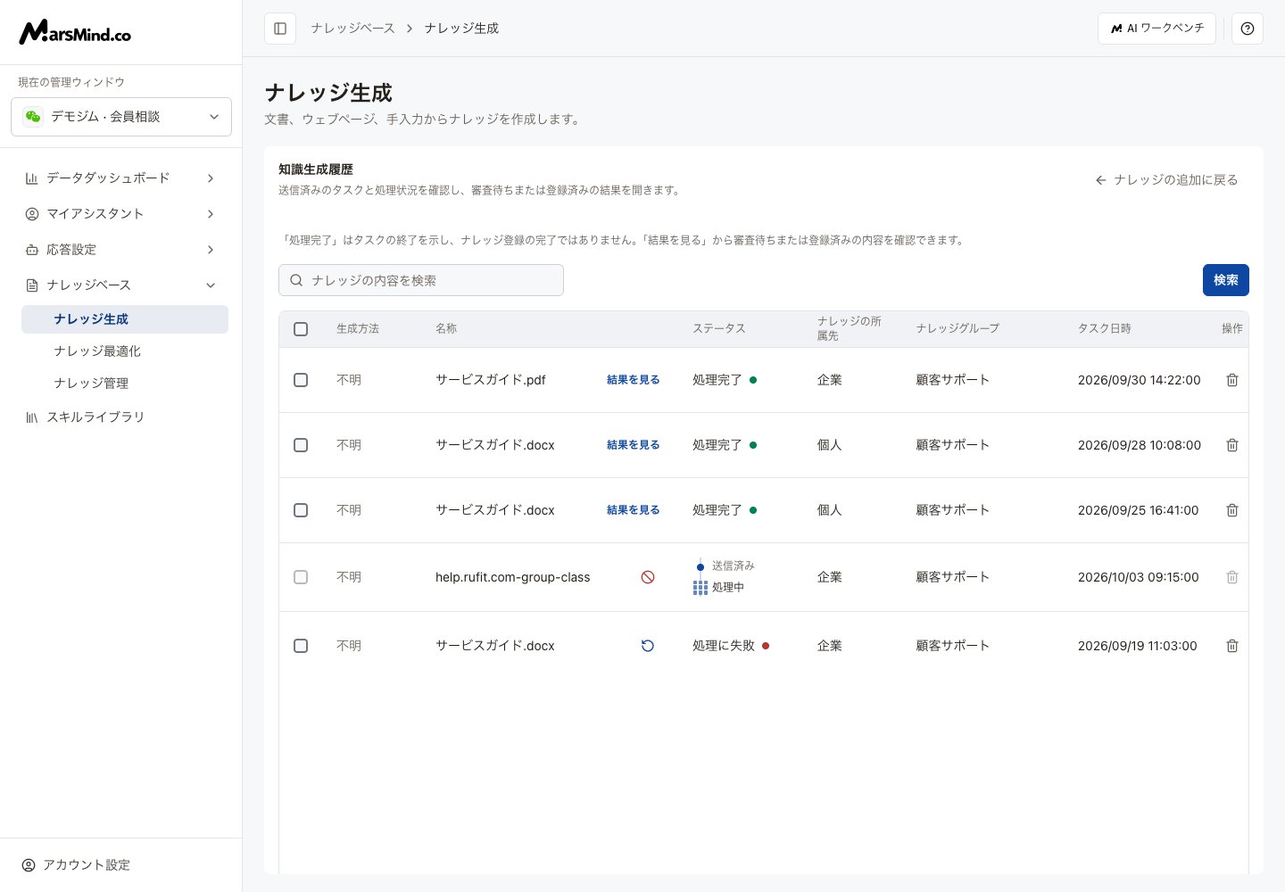Expand 応答設定 chevron

[x=211, y=250]
